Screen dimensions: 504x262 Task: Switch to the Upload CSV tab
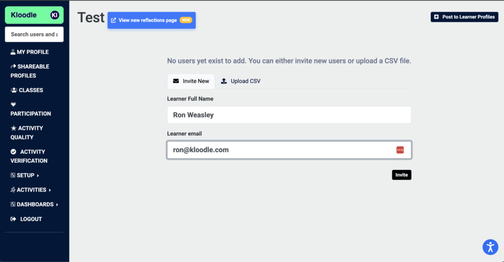241,81
